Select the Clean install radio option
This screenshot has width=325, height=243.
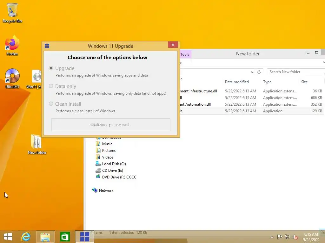[x=51, y=104]
